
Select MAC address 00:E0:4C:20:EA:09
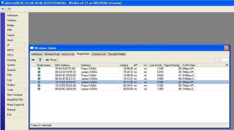point(66,89)
